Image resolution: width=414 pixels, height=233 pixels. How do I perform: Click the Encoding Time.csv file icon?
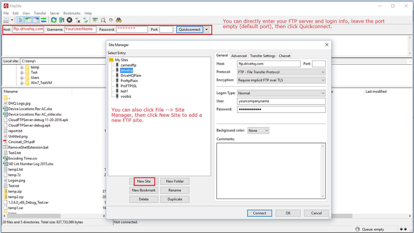click(5, 158)
